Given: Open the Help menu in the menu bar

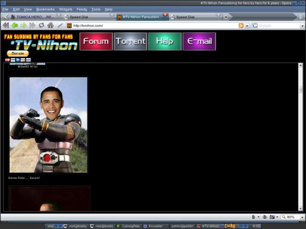Looking at the screenshot, I should coord(108,9).
